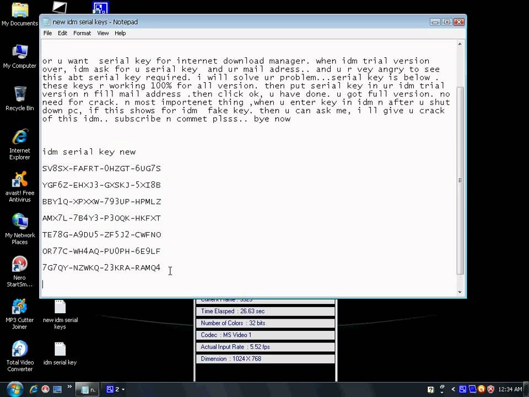The image size is (529, 397).
Task: Select the Total Video Converter shortcut
Action: pos(20,356)
